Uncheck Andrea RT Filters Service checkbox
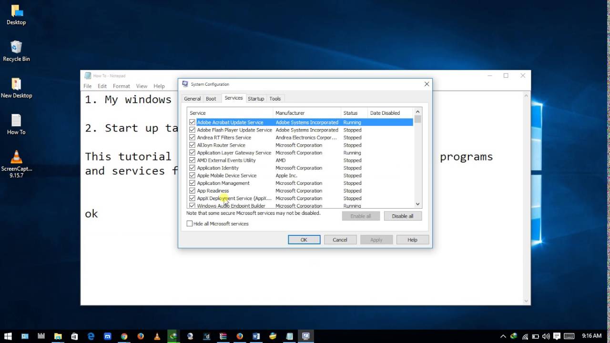Image resolution: width=610 pixels, height=343 pixels. point(192,138)
